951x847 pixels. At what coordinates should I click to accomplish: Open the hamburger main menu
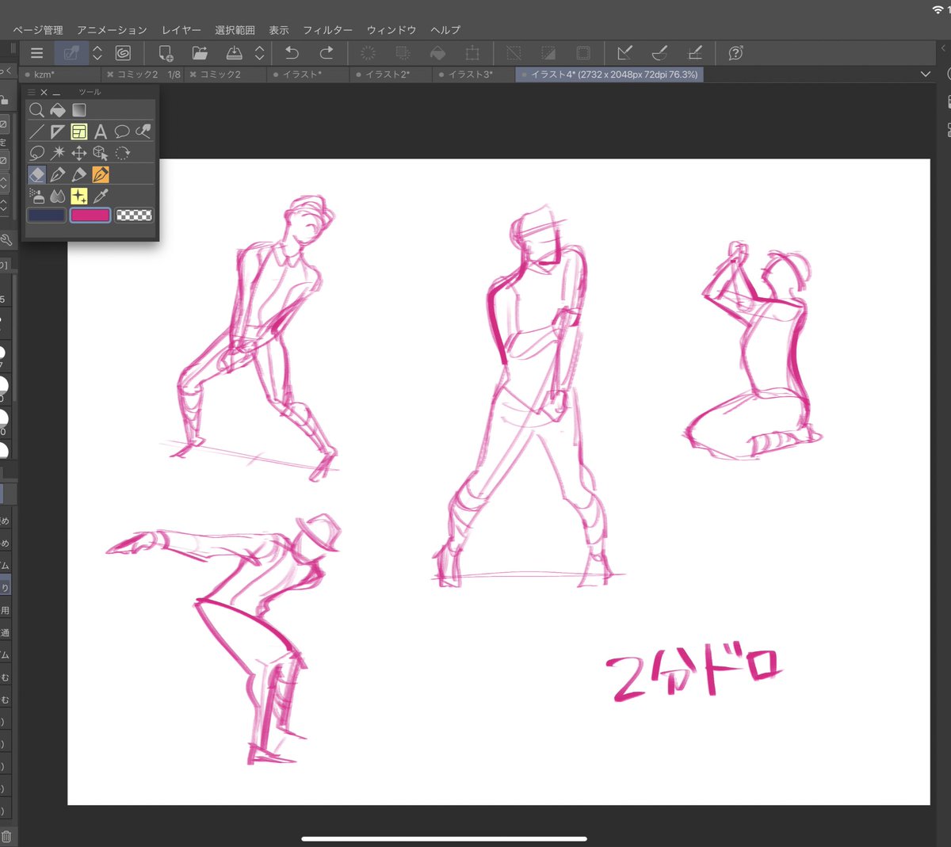tap(36, 53)
